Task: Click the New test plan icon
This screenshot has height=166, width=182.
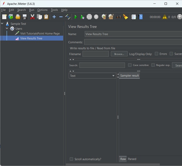Action: (4, 17)
